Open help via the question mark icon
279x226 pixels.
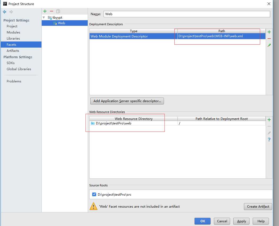pyautogui.click(x=269, y=140)
